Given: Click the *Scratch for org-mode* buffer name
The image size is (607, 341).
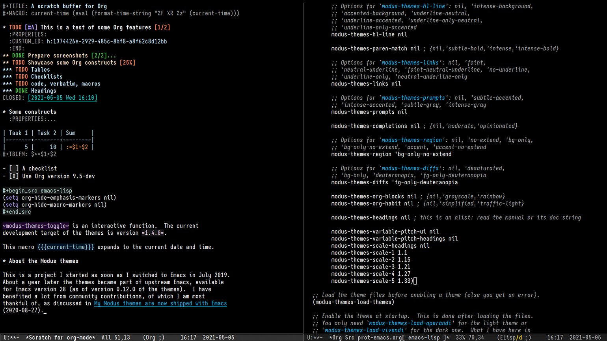Looking at the screenshot, I should point(60,337).
